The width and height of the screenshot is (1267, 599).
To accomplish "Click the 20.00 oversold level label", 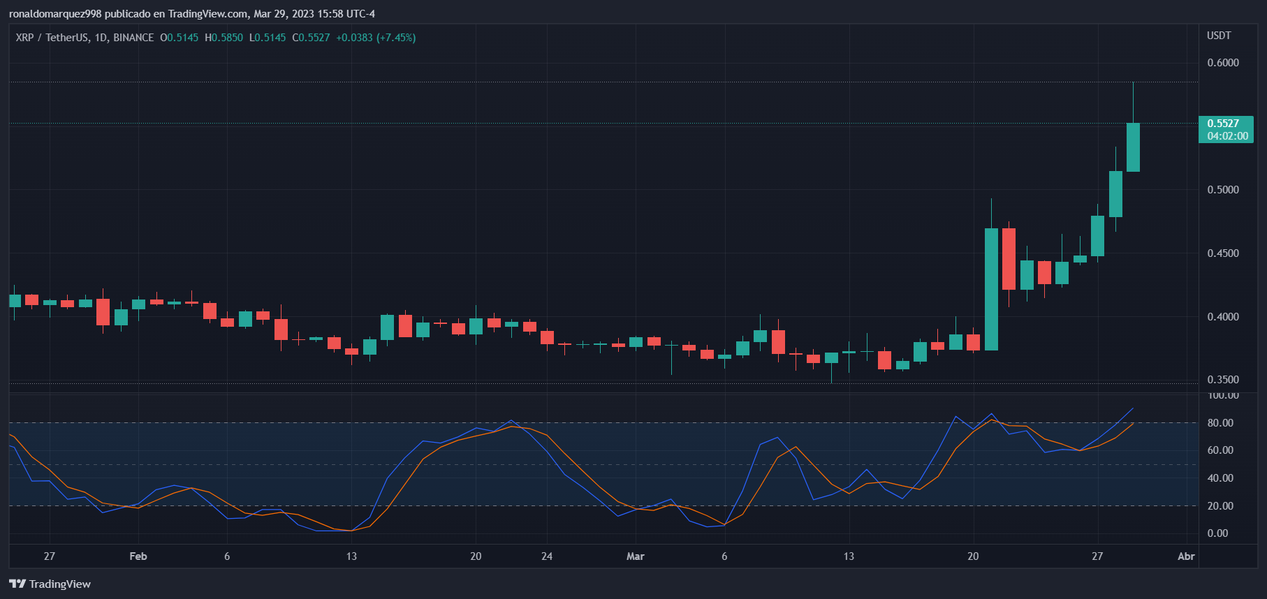I will tap(1220, 506).
